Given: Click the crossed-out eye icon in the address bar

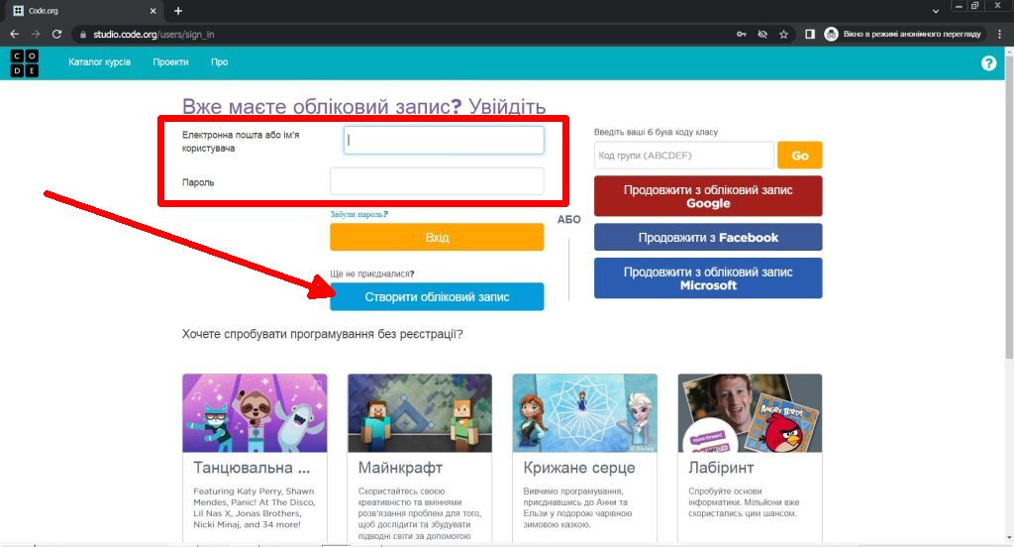Looking at the screenshot, I should [762, 35].
